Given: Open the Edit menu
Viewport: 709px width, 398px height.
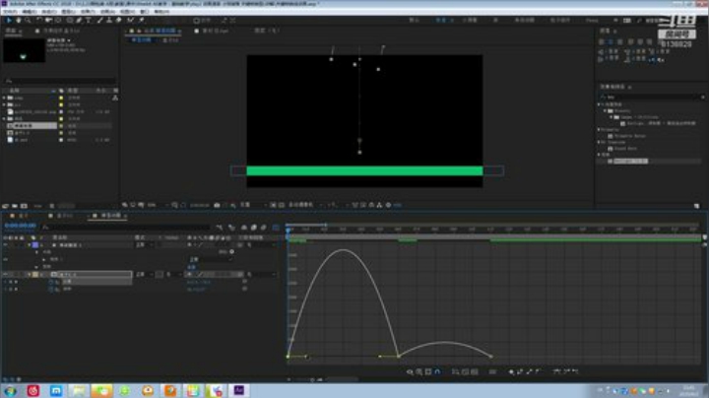Looking at the screenshot, I should 30,11.
